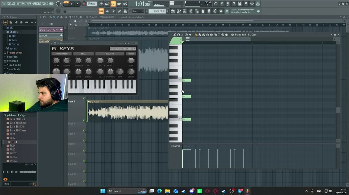Click the render/export audio icon
349x195 pixels.
click(246, 4)
